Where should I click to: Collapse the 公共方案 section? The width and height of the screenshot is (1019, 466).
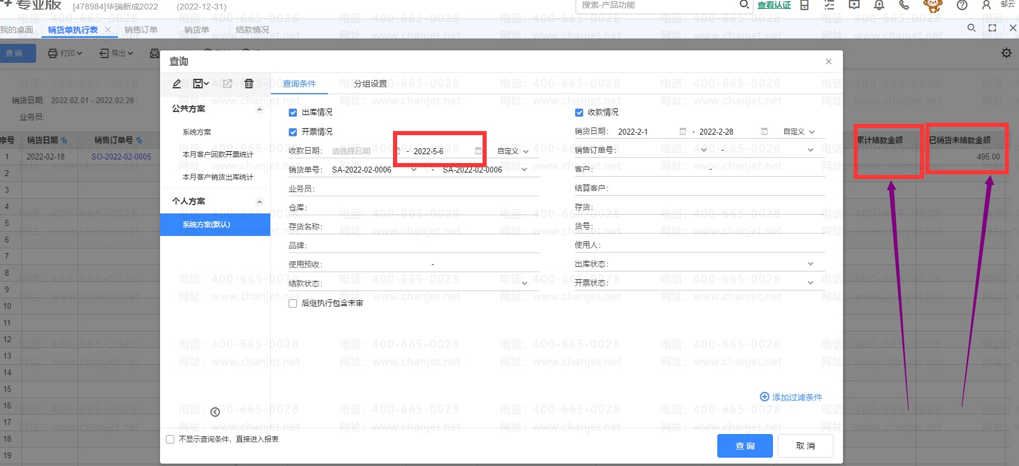point(259,110)
